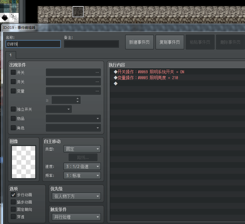245x224 pixels.
Task: Uncheck the 步行动画 option
Action: pyautogui.click(x=13, y=195)
